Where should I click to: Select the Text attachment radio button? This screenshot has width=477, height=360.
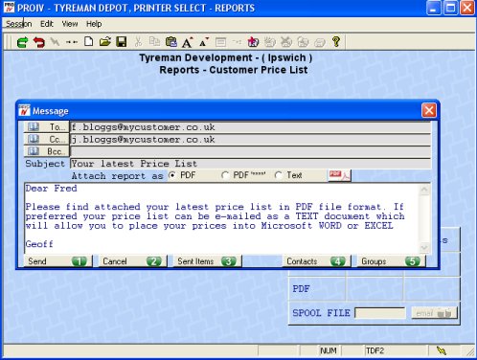click(279, 175)
